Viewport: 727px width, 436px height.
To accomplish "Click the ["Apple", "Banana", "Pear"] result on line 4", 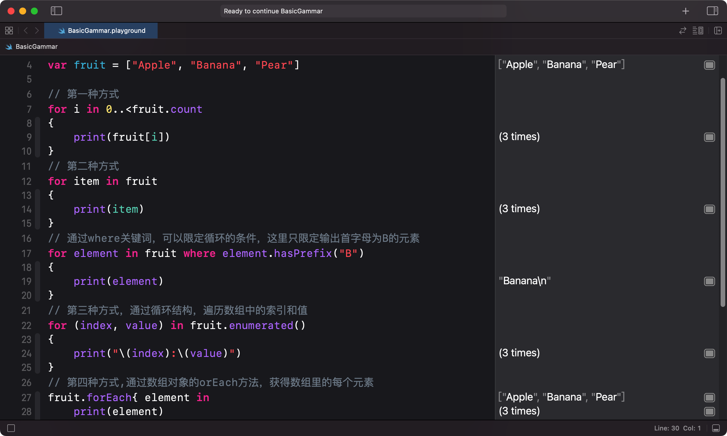I will [561, 65].
